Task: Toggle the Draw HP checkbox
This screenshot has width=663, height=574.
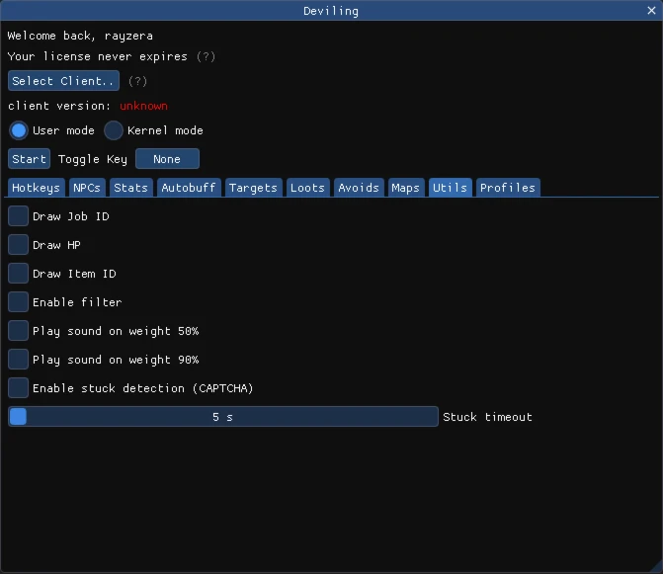Action: click(x=19, y=245)
